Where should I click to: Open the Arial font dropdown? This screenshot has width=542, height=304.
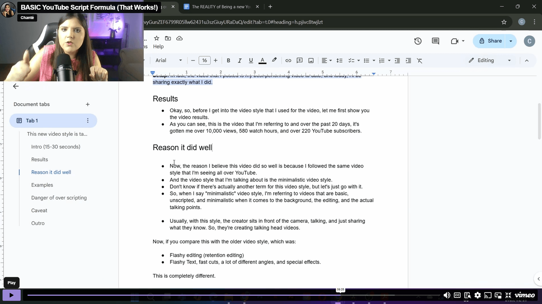coord(169,61)
